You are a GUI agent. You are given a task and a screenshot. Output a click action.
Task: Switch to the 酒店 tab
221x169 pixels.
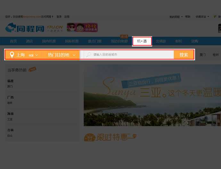pyautogui.click(x=29, y=41)
